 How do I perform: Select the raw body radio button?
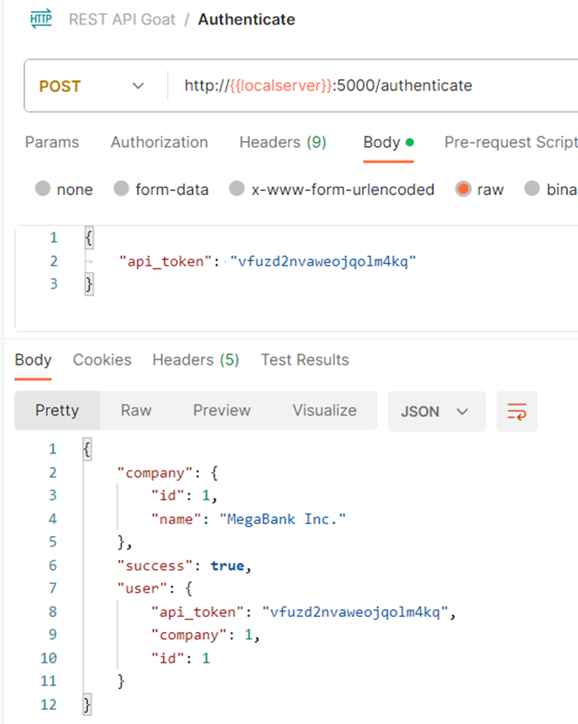pyautogui.click(x=463, y=189)
